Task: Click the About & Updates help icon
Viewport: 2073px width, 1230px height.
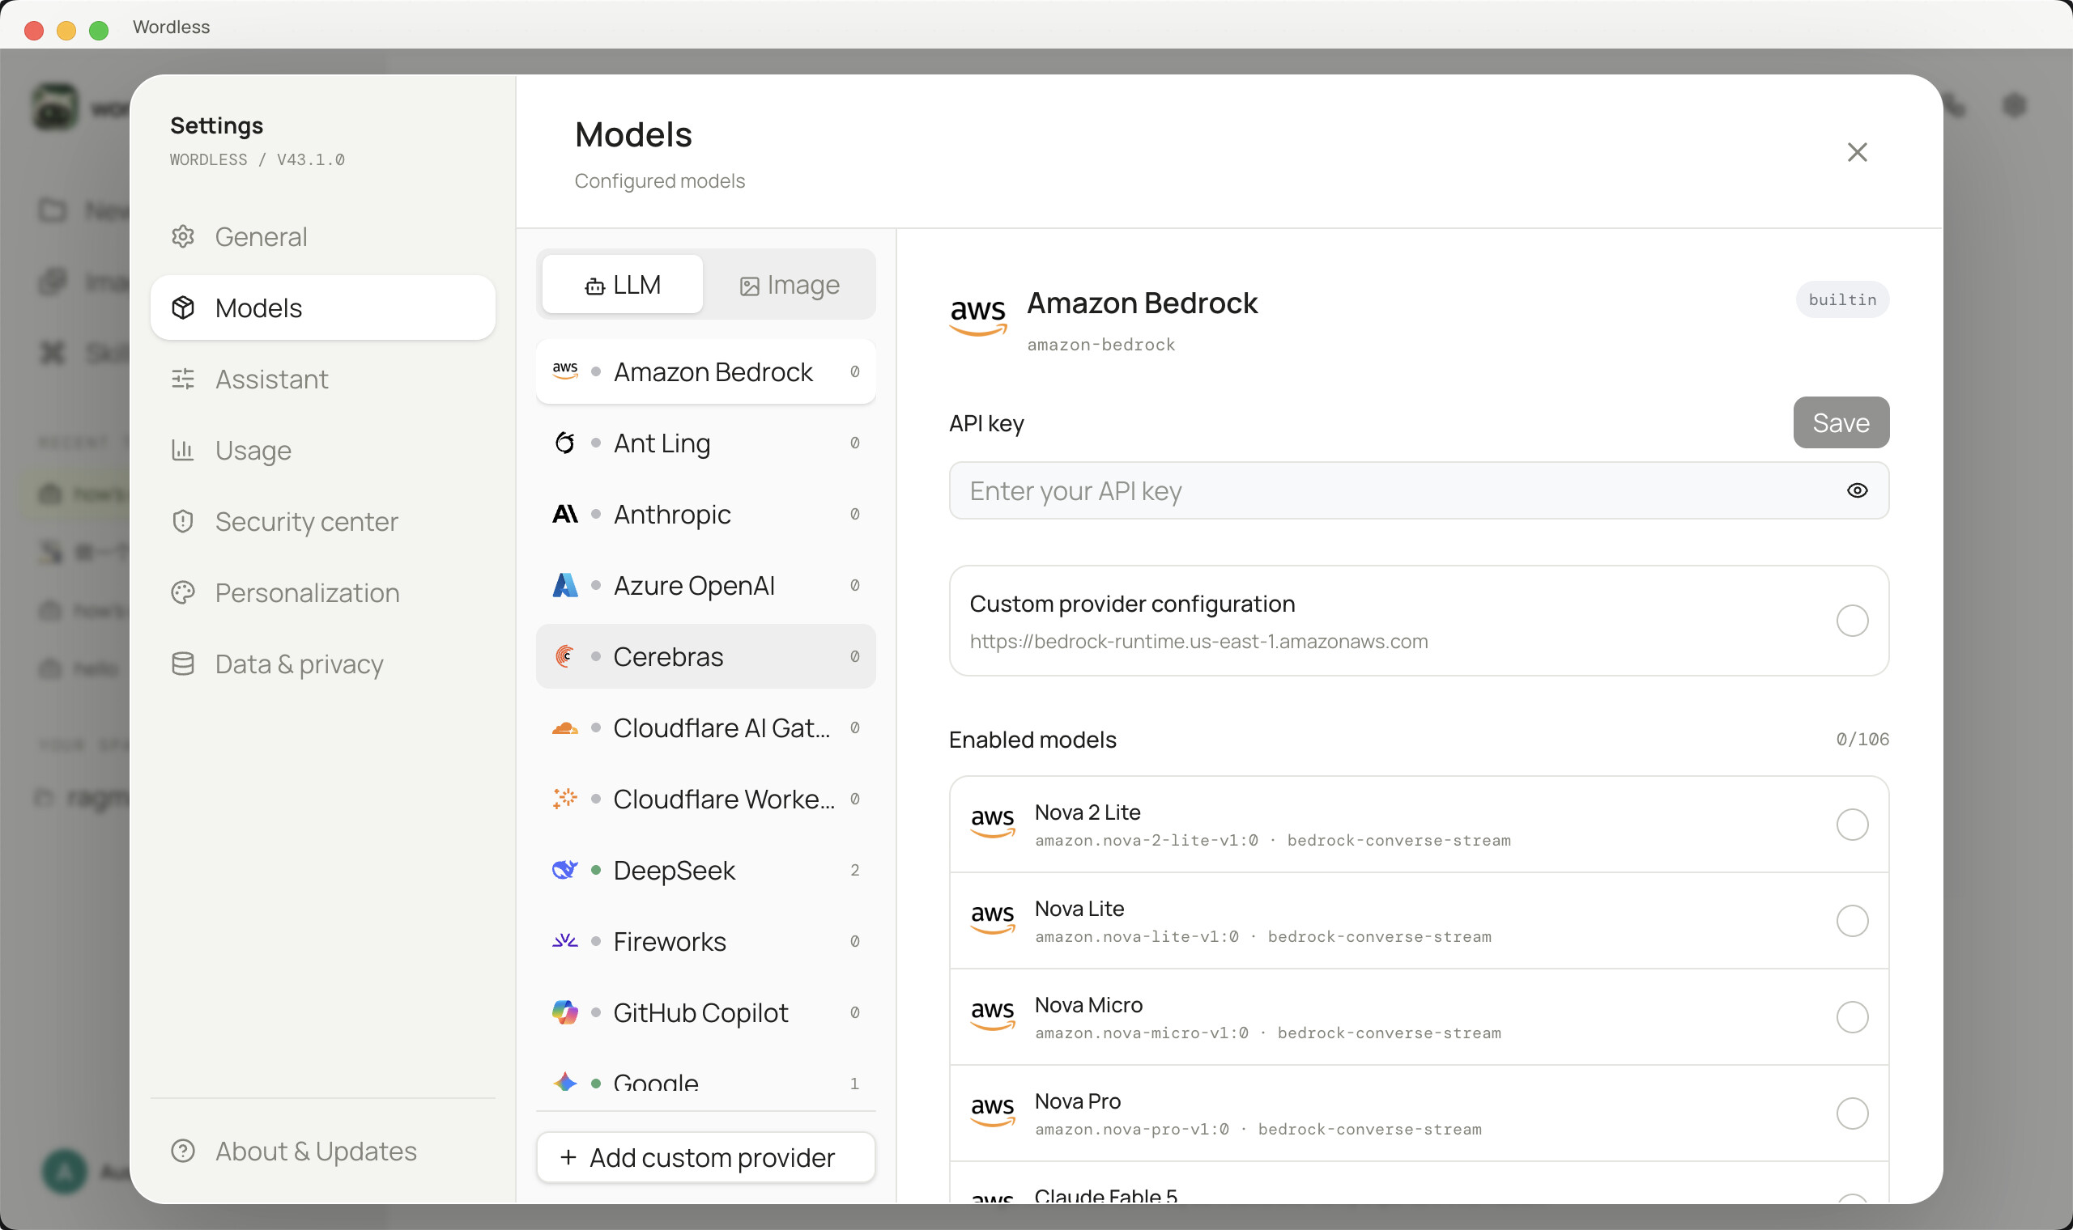Action: click(x=183, y=1152)
